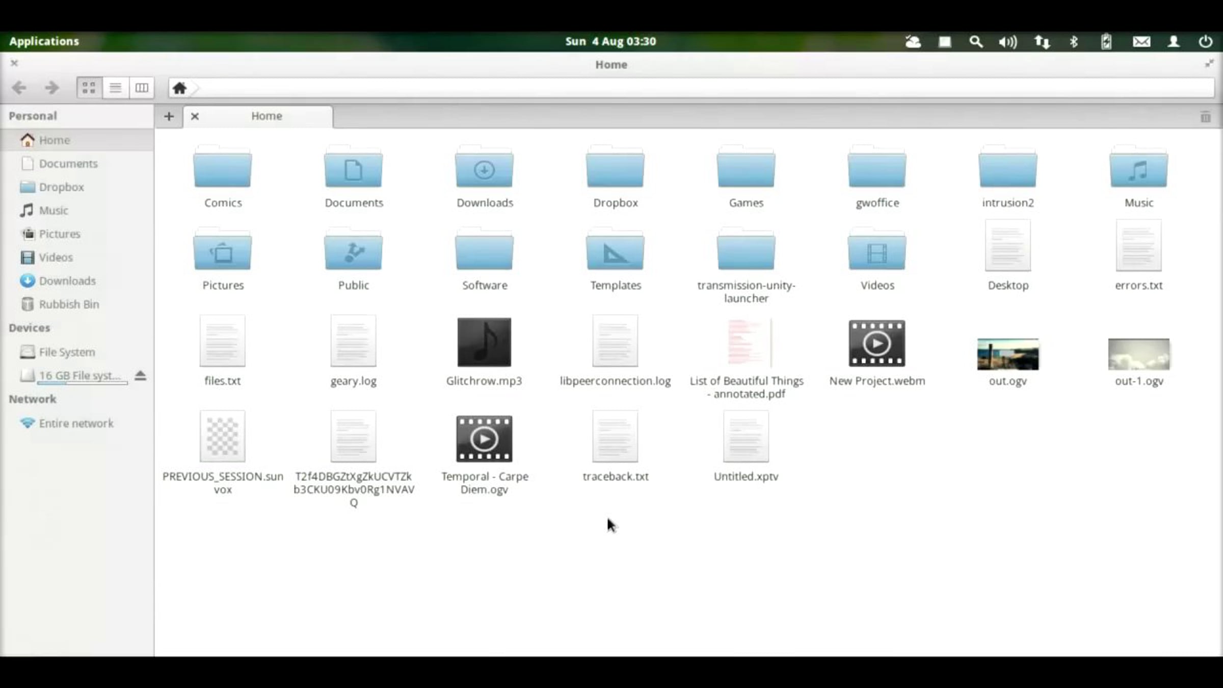Select the out.ogv video thumbnail
The width and height of the screenshot is (1223, 688).
coord(1007,354)
